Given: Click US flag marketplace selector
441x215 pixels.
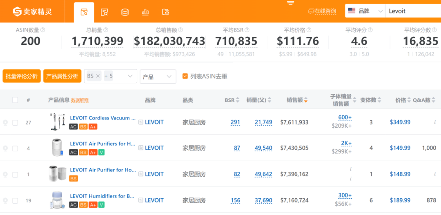Looking at the screenshot, I should point(352,11).
